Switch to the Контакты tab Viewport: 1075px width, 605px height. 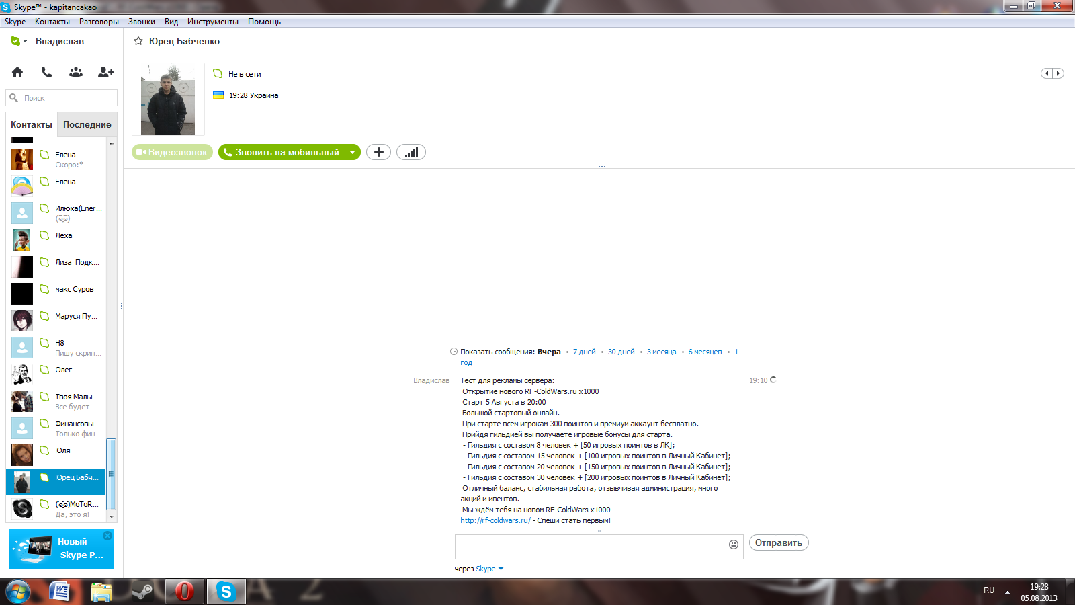click(x=32, y=124)
